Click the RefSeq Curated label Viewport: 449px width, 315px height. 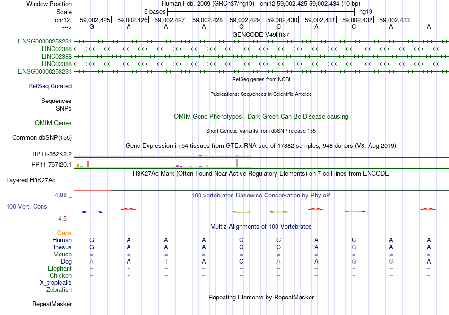tap(50, 86)
